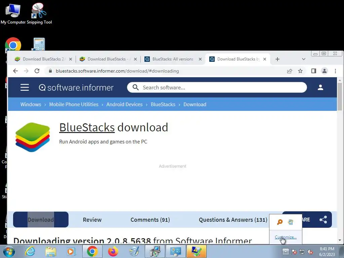Click the share icon on the Share button
344x258 pixels.
[x=323, y=220]
